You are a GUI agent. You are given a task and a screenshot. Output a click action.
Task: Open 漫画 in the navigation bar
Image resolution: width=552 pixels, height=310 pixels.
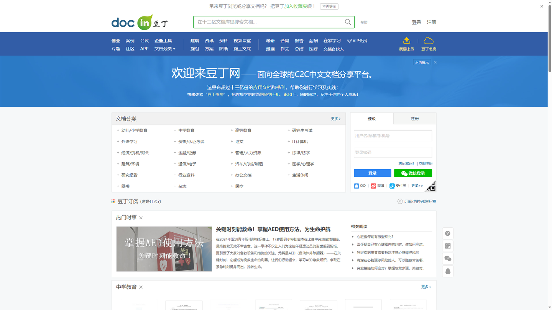coord(270,49)
